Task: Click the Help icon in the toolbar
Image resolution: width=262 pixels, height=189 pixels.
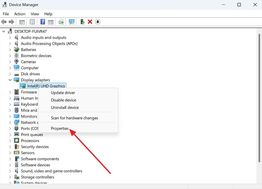Action: tap(43, 22)
